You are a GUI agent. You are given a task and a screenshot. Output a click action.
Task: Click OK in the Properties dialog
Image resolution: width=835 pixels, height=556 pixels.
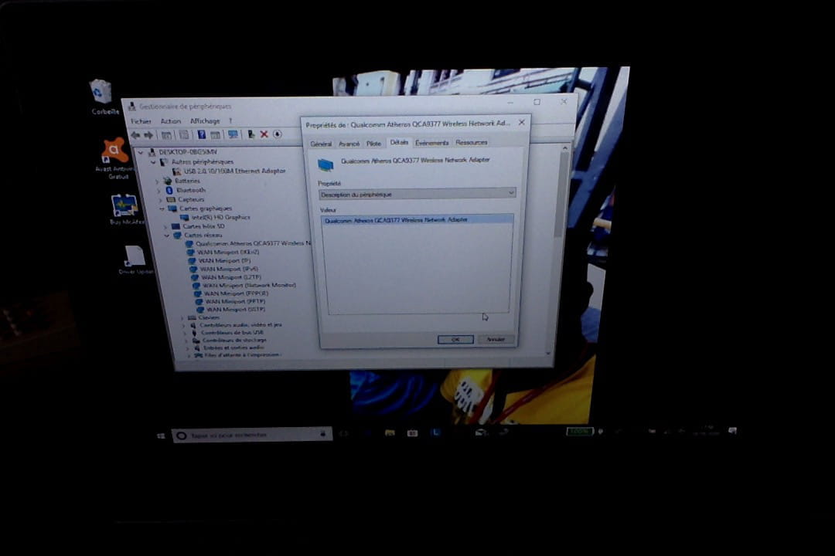tap(455, 340)
